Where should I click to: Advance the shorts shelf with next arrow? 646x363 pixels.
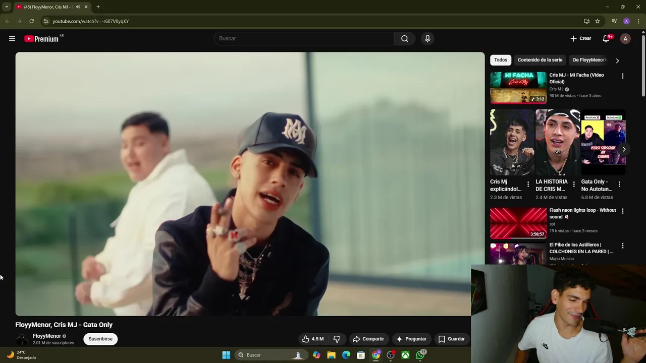[624, 149]
